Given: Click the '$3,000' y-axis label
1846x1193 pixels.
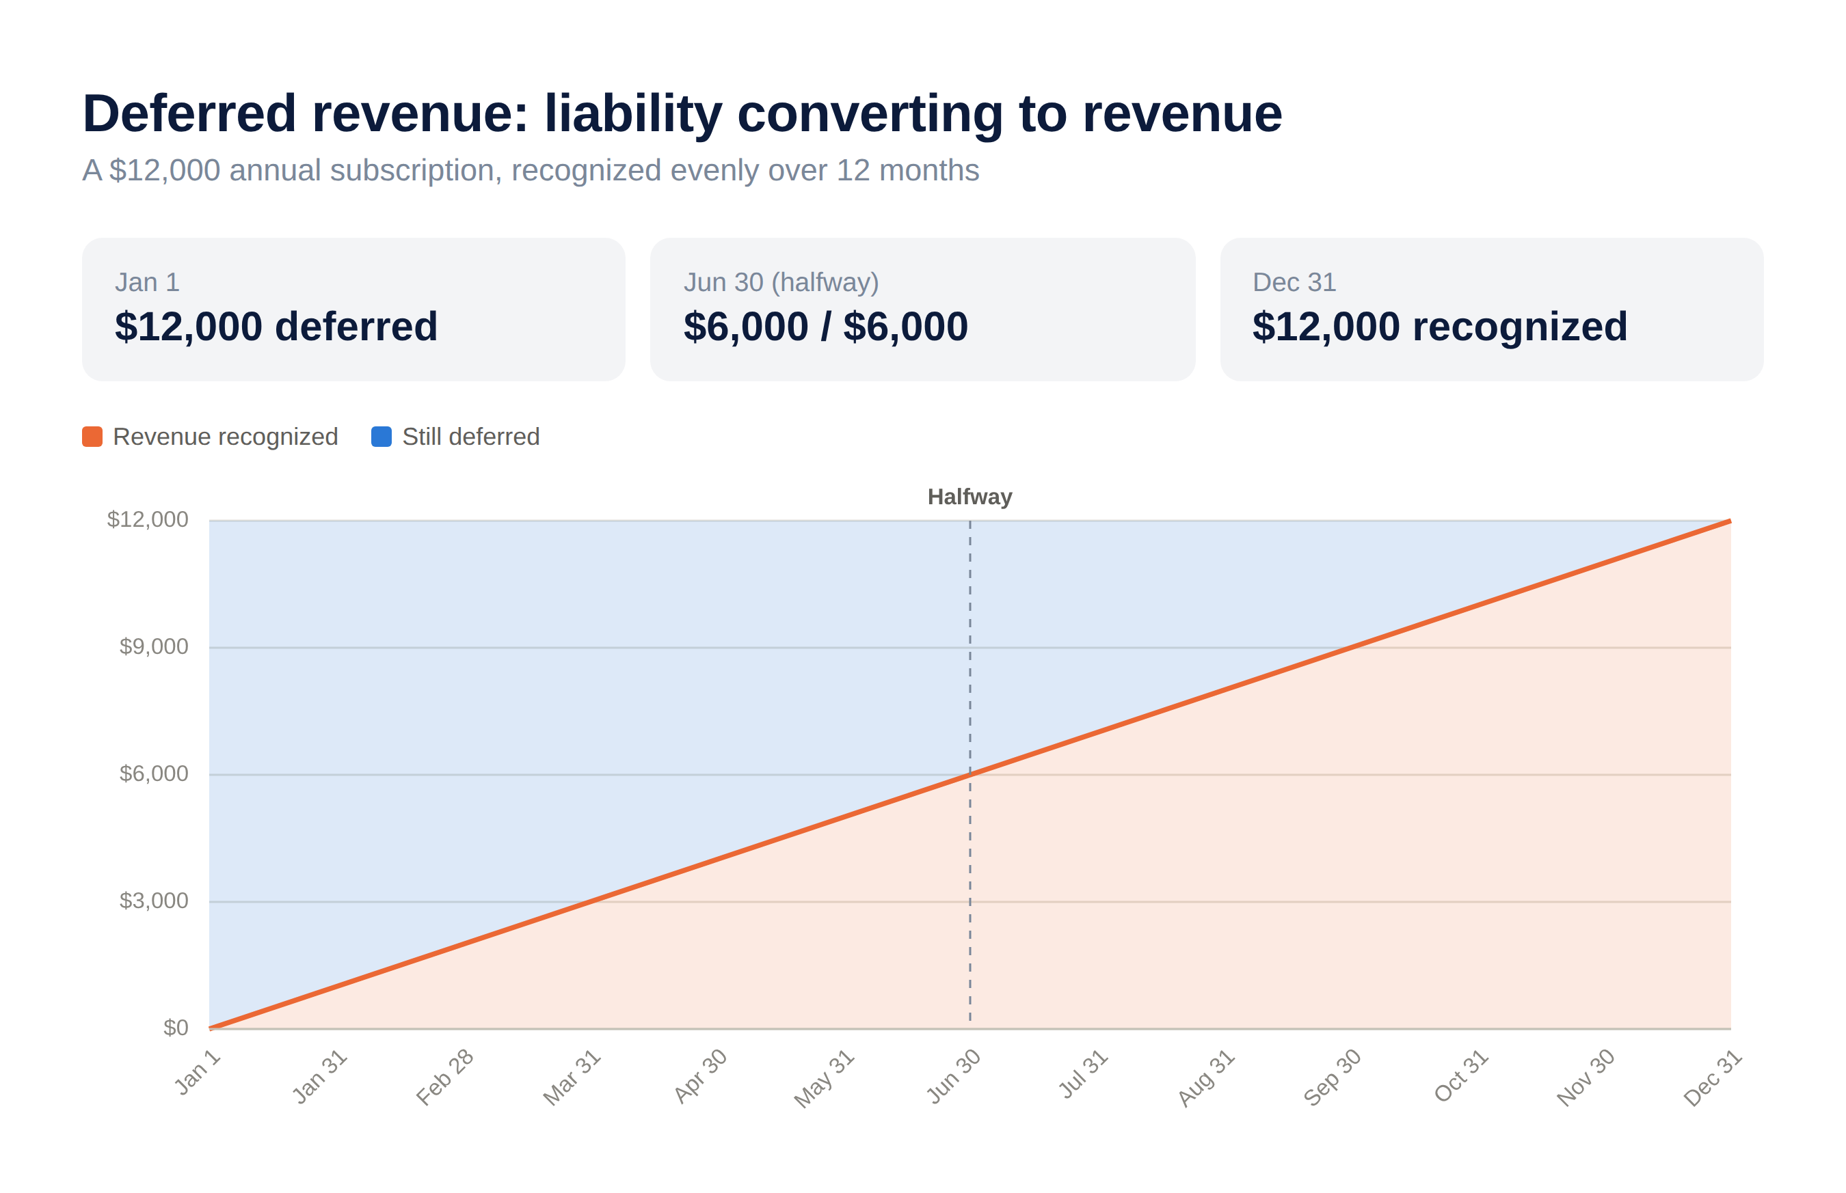Looking at the screenshot, I should pyautogui.click(x=153, y=901).
